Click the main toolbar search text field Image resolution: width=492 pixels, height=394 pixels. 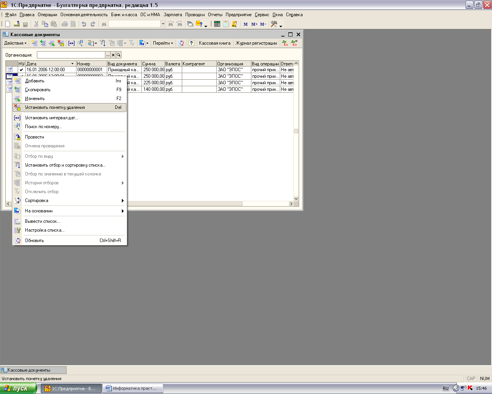coord(135,24)
